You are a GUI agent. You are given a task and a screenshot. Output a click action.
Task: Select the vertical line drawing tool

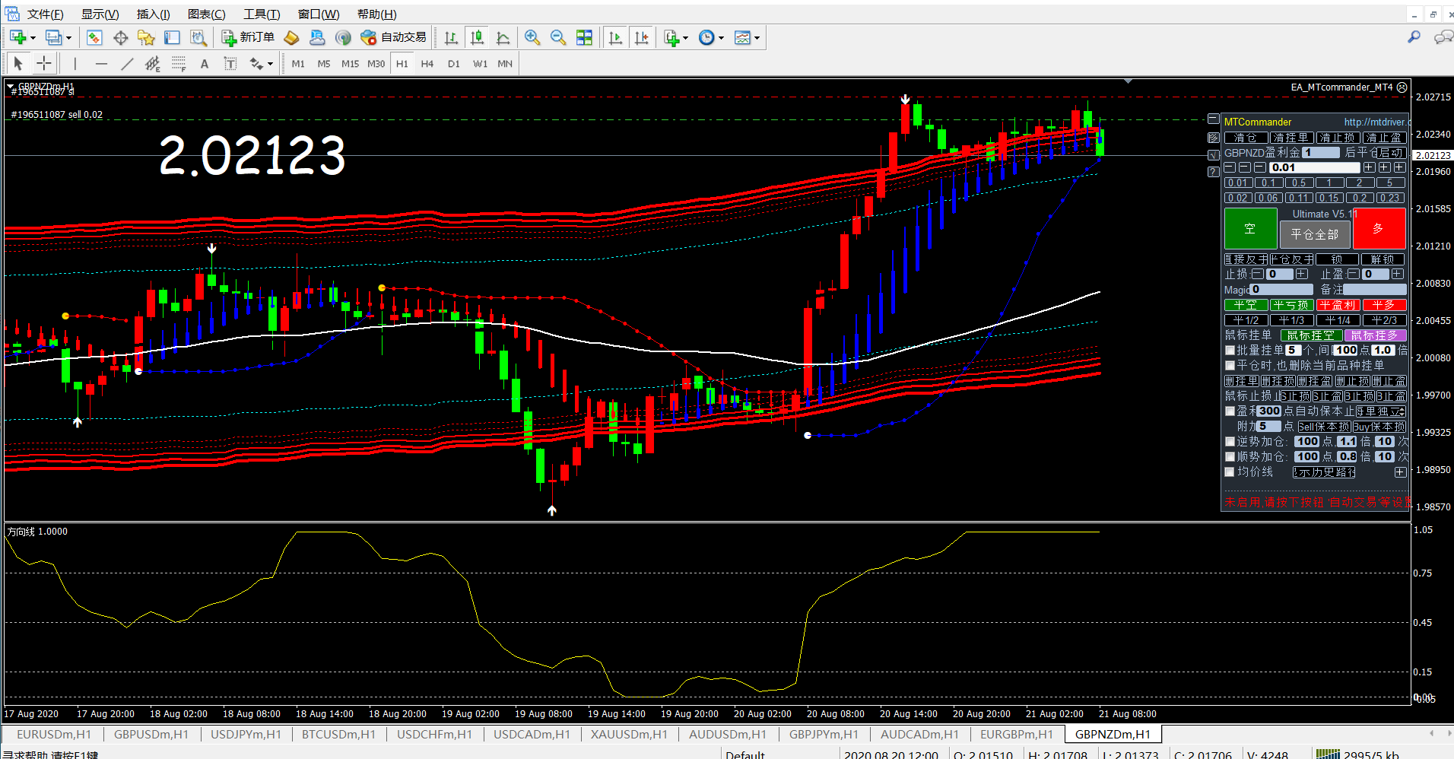[75, 64]
